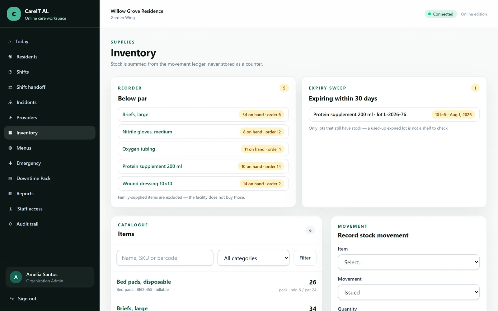Click the Today home icon
Screen dimensions: 498x311
10,42
